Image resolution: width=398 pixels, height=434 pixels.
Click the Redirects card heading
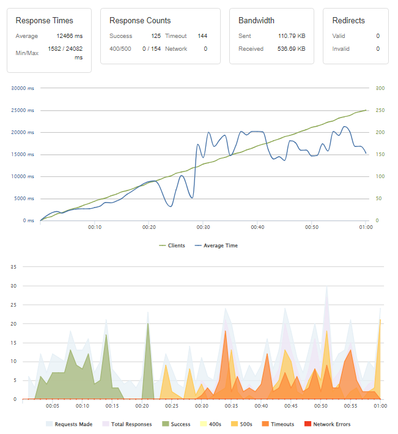pyautogui.click(x=348, y=20)
